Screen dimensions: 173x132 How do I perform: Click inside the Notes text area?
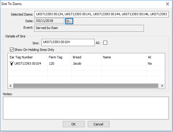tap(86, 108)
